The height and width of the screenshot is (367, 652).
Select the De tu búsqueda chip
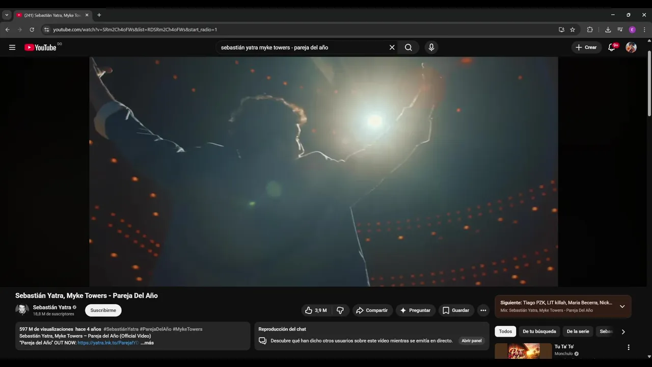click(539, 331)
